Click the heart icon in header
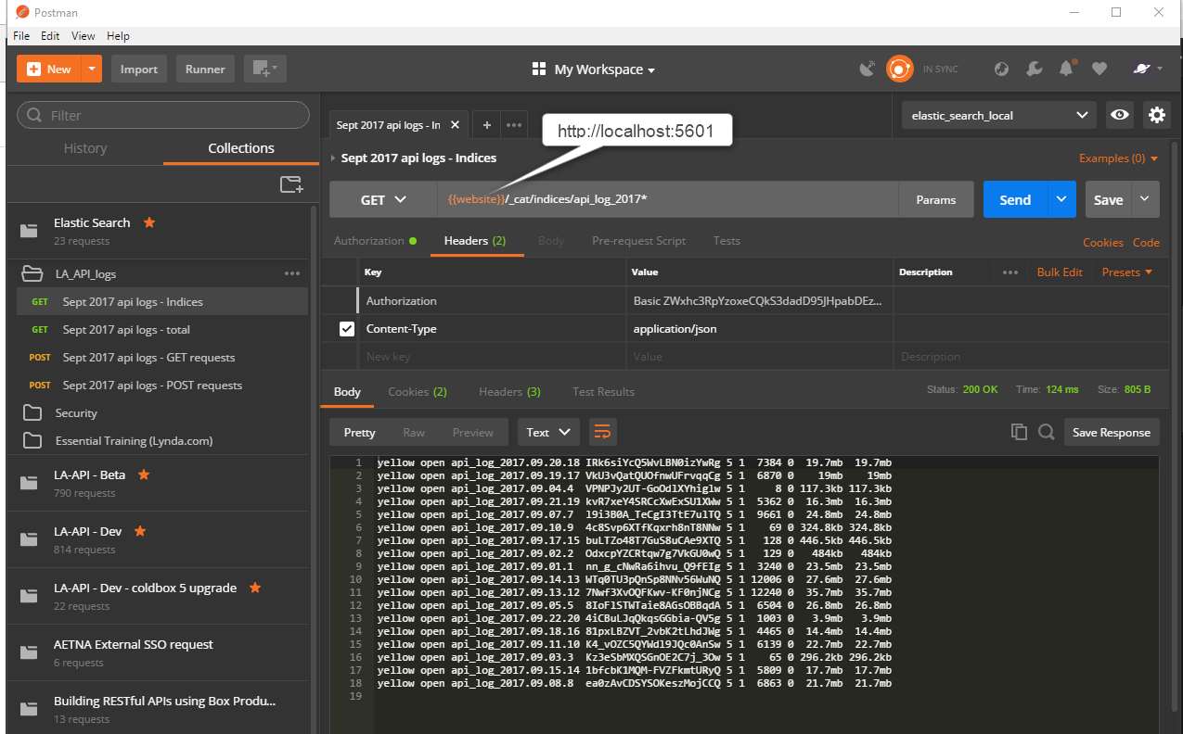The width and height of the screenshot is (1183, 734). [x=1099, y=69]
